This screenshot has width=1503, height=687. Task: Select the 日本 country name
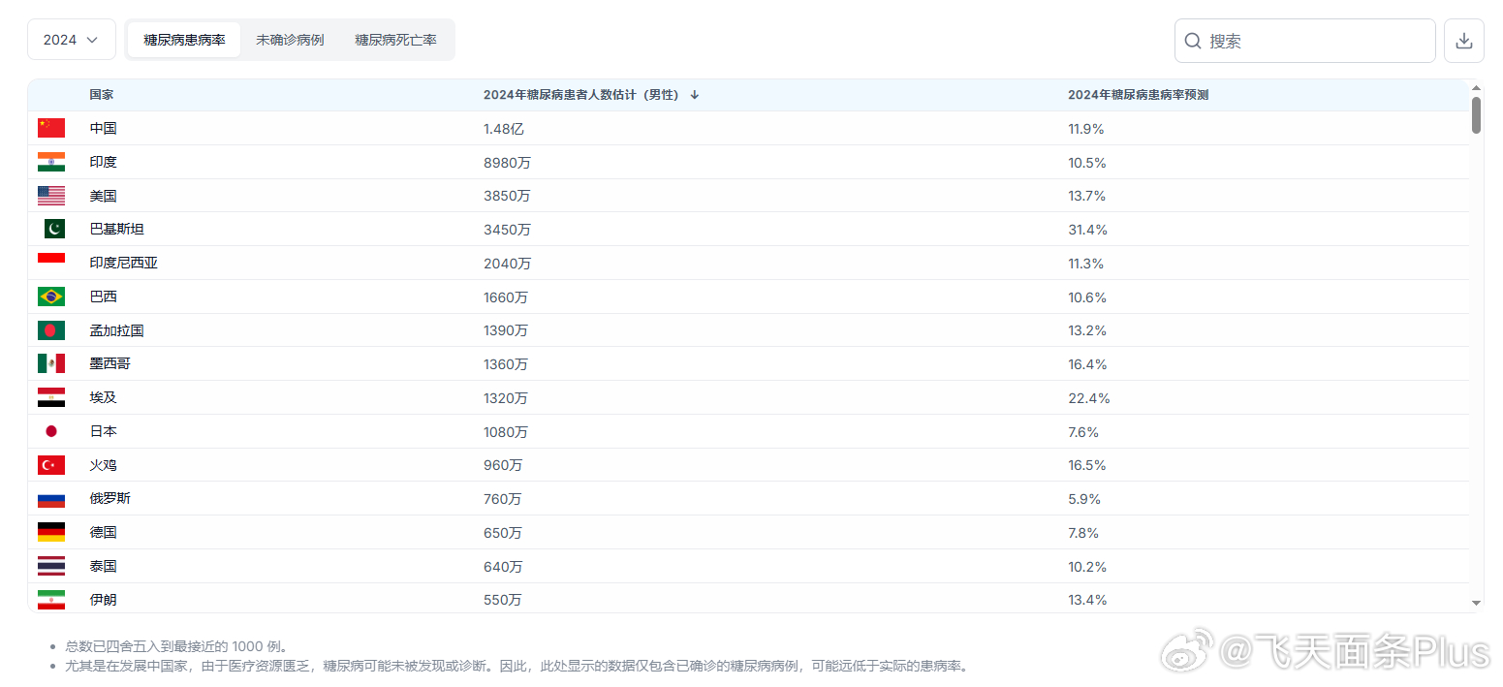tap(103, 431)
